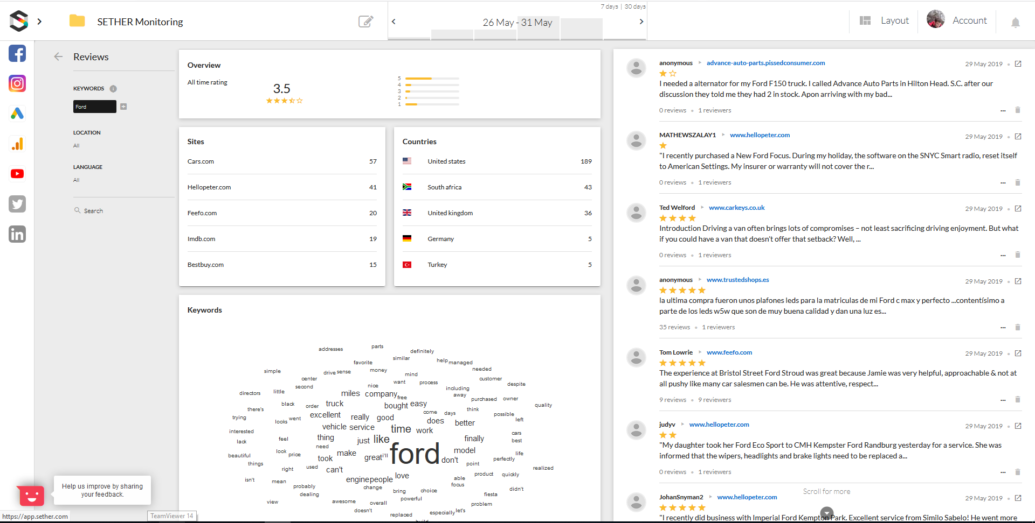Viewport: 1035px width, 523px height.
Task: Open Language filter set to All
Action: pyautogui.click(x=77, y=180)
